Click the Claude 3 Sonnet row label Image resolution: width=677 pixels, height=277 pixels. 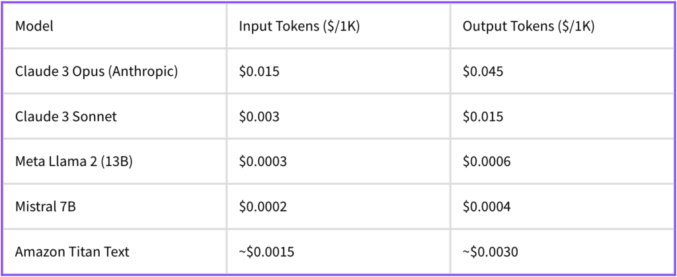click(65, 117)
